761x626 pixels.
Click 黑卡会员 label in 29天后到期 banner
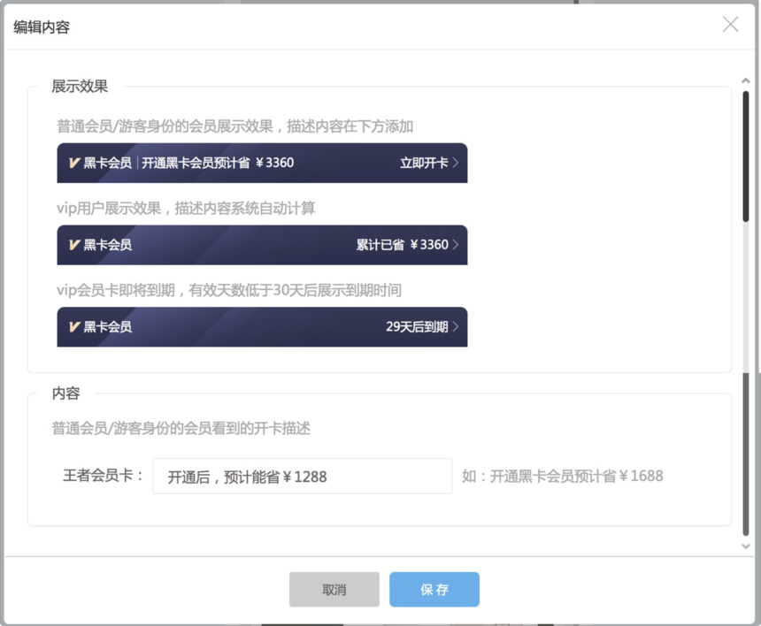tap(108, 327)
